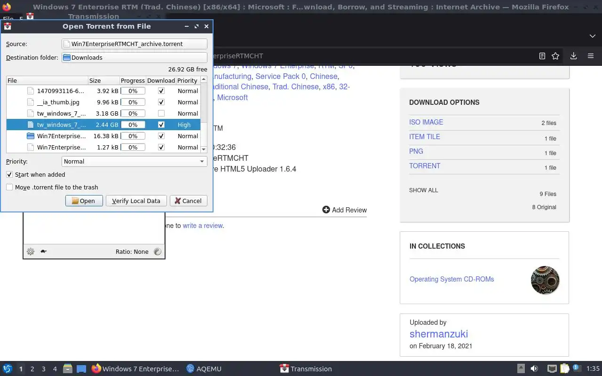Click the Downloads folder icon in Destination folder
Screen dimensions: 602x376
[x=67, y=57]
